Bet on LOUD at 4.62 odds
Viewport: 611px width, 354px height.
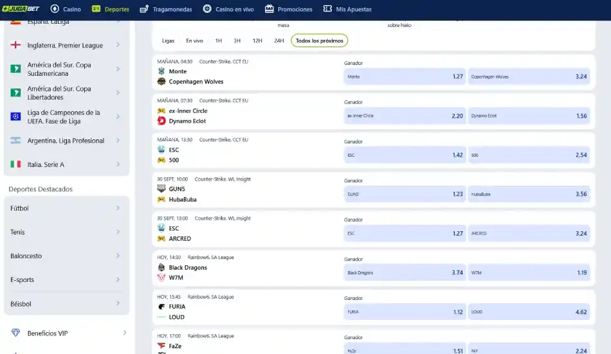coord(529,312)
